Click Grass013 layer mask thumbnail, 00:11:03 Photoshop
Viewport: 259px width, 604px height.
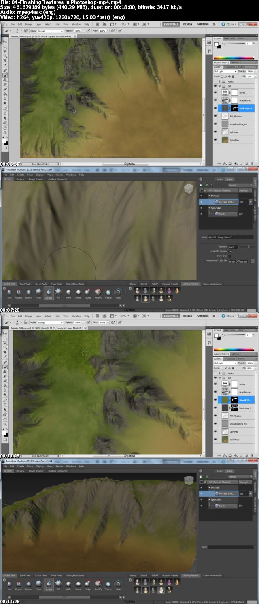point(235,399)
